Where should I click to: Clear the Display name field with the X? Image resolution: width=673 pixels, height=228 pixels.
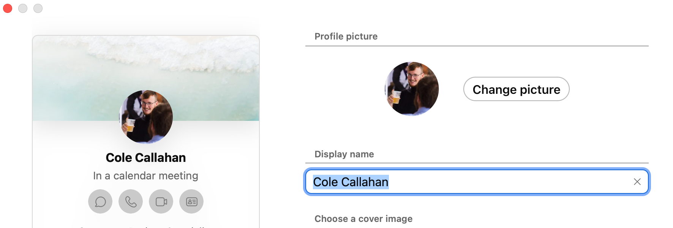coord(637,182)
